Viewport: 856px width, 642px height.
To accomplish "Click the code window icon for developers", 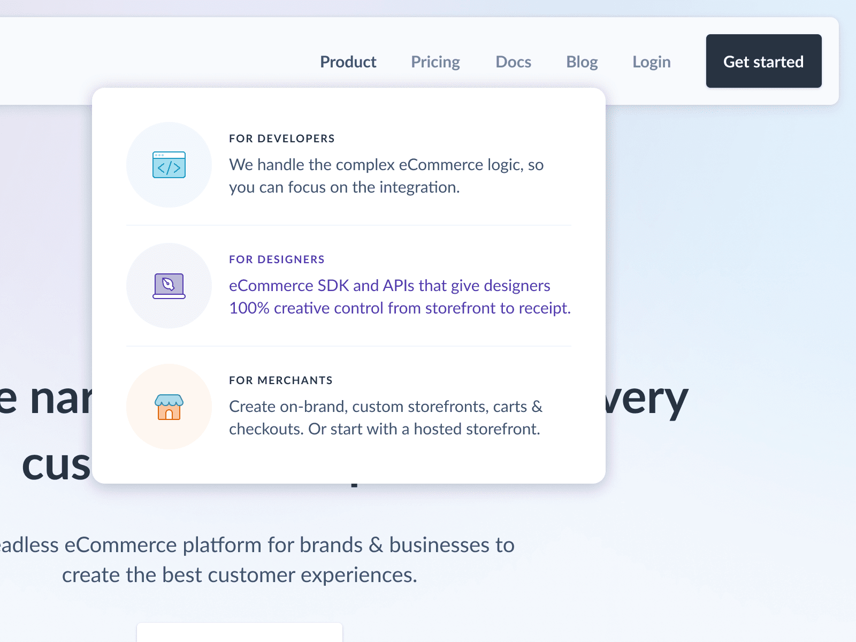I will 169,164.
